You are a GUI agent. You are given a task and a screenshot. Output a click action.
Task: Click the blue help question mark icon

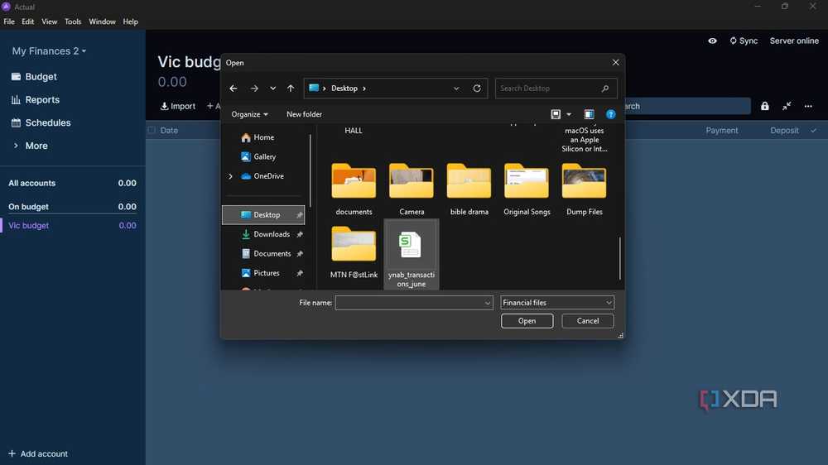[x=610, y=114]
